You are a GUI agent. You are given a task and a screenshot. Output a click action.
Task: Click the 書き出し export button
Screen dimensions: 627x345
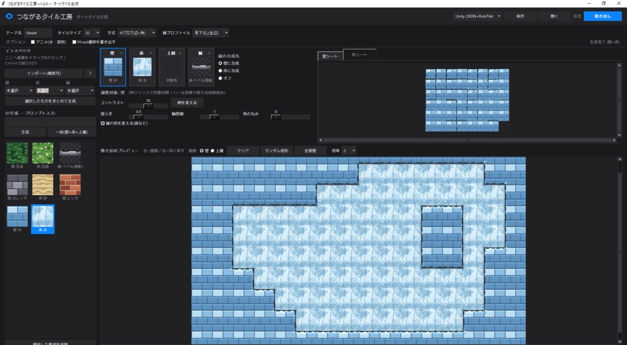(603, 17)
